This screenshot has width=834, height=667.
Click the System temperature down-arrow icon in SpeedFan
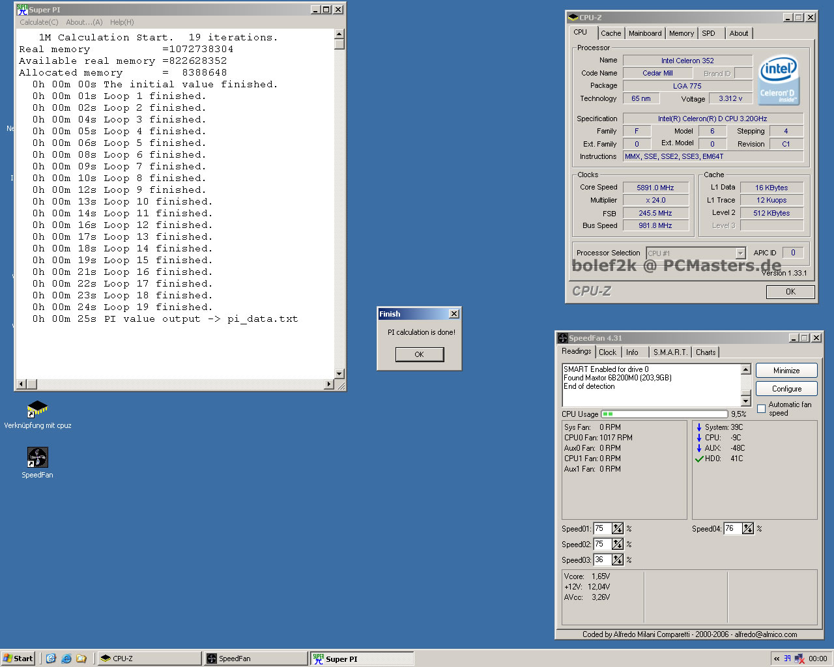pos(699,427)
